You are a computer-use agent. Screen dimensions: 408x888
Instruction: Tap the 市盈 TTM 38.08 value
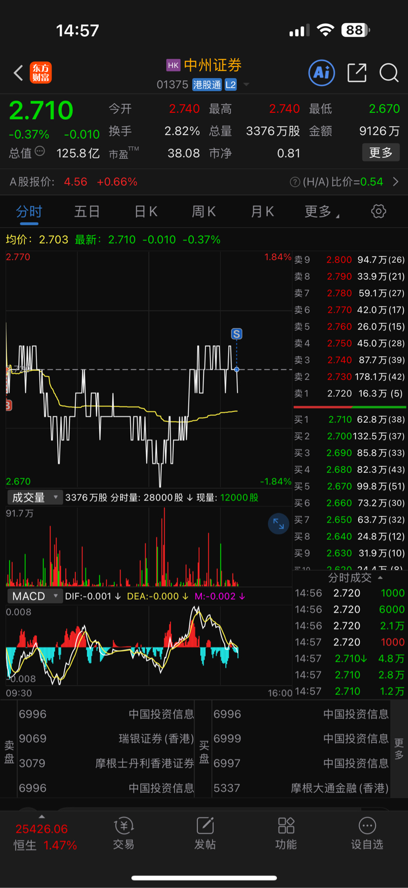click(183, 153)
